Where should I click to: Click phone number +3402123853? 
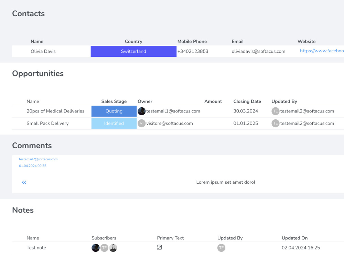pos(193,51)
